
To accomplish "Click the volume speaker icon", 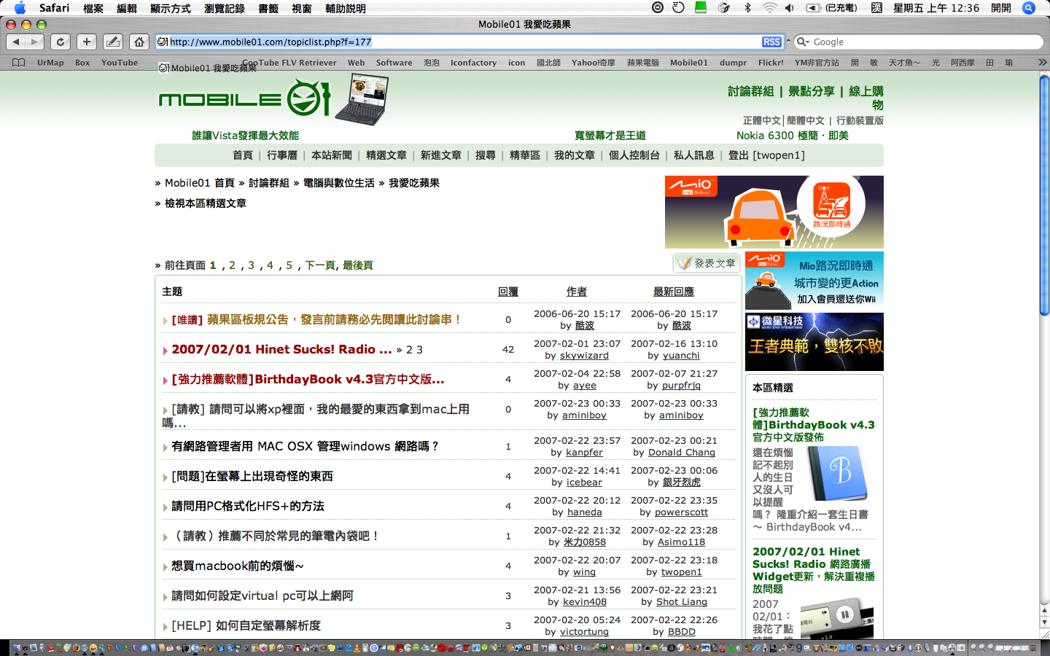I will pos(790,8).
